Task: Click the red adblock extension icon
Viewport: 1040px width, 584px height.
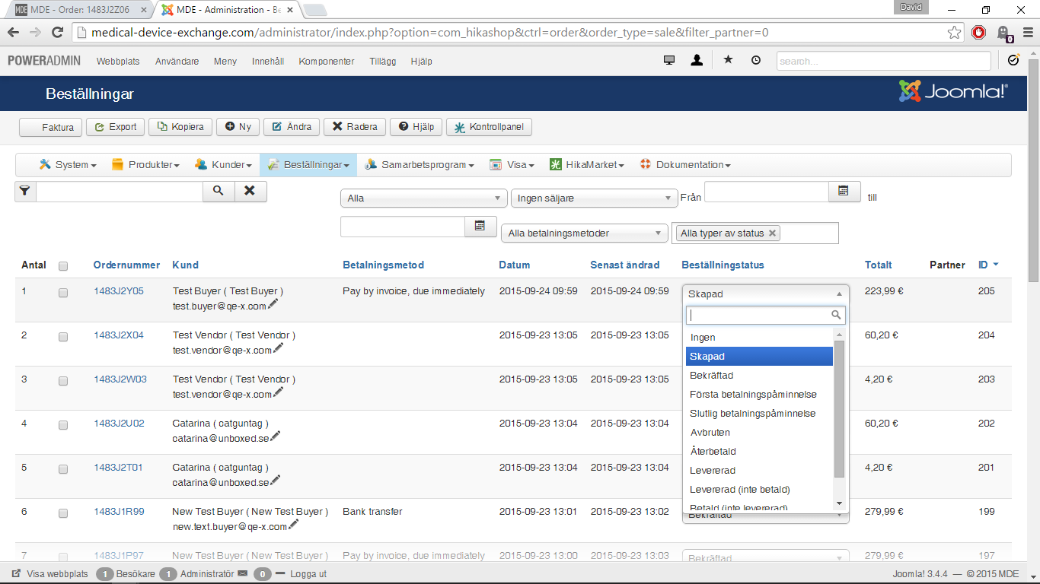Action: click(979, 33)
